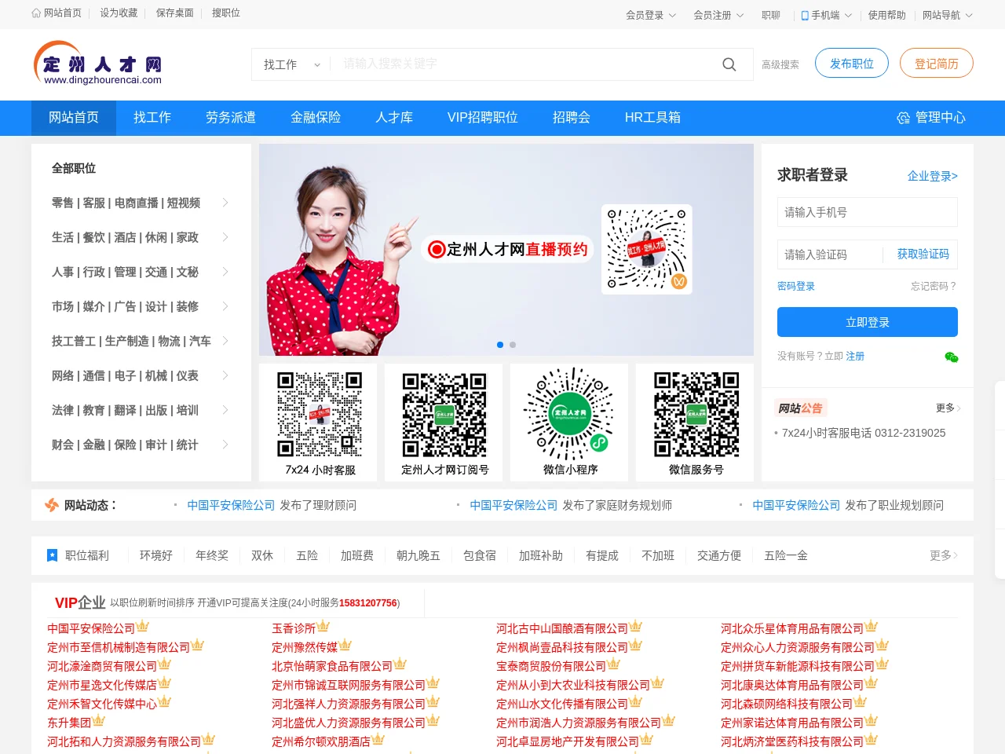Click 更多 next to 网站公告
Viewport: 1005px width, 754px height.
click(x=948, y=408)
